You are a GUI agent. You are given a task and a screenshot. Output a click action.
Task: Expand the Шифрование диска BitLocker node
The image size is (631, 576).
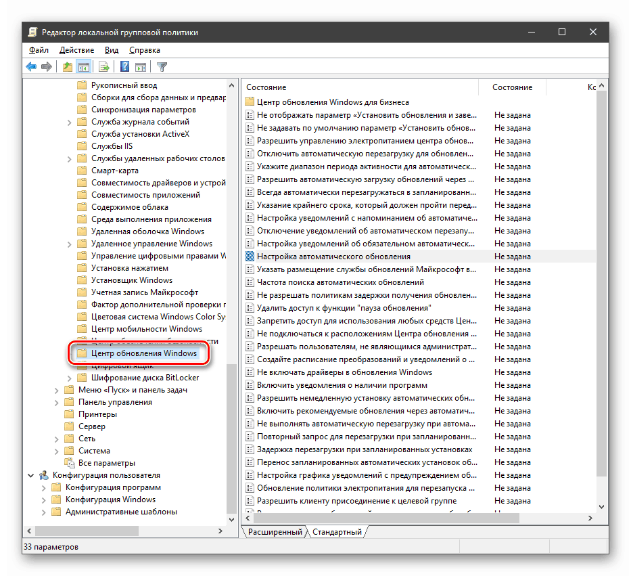[x=70, y=378]
